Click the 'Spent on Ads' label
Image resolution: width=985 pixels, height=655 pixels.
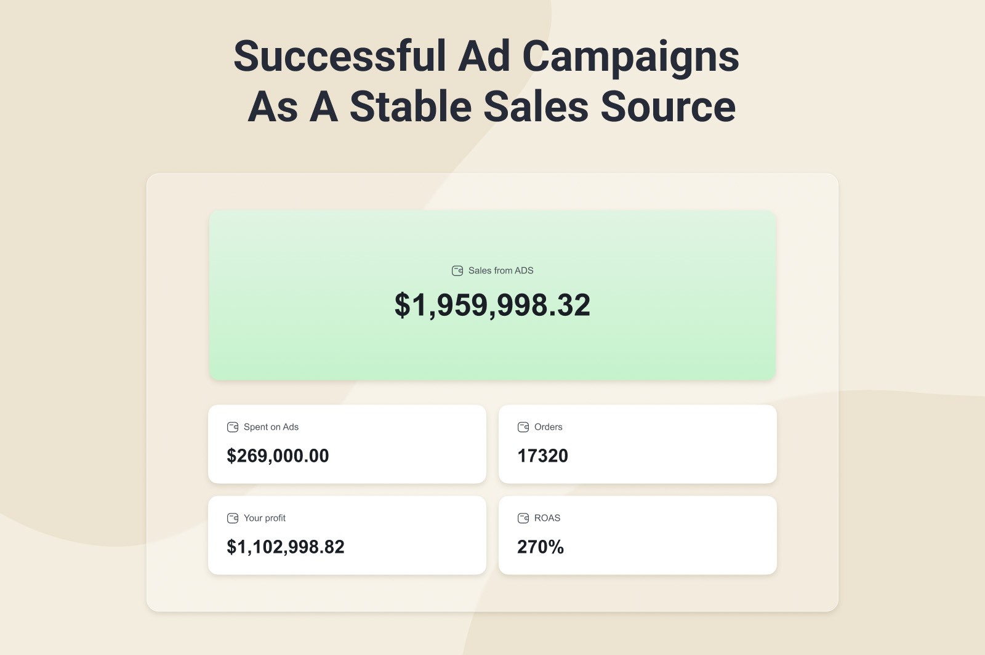(x=271, y=427)
